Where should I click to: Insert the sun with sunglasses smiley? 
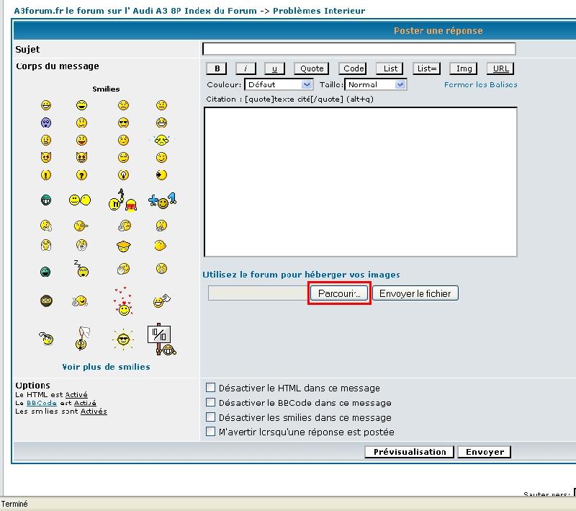tap(123, 339)
